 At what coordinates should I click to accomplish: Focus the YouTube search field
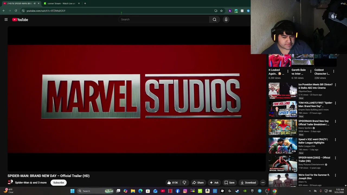[x=164, y=19]
